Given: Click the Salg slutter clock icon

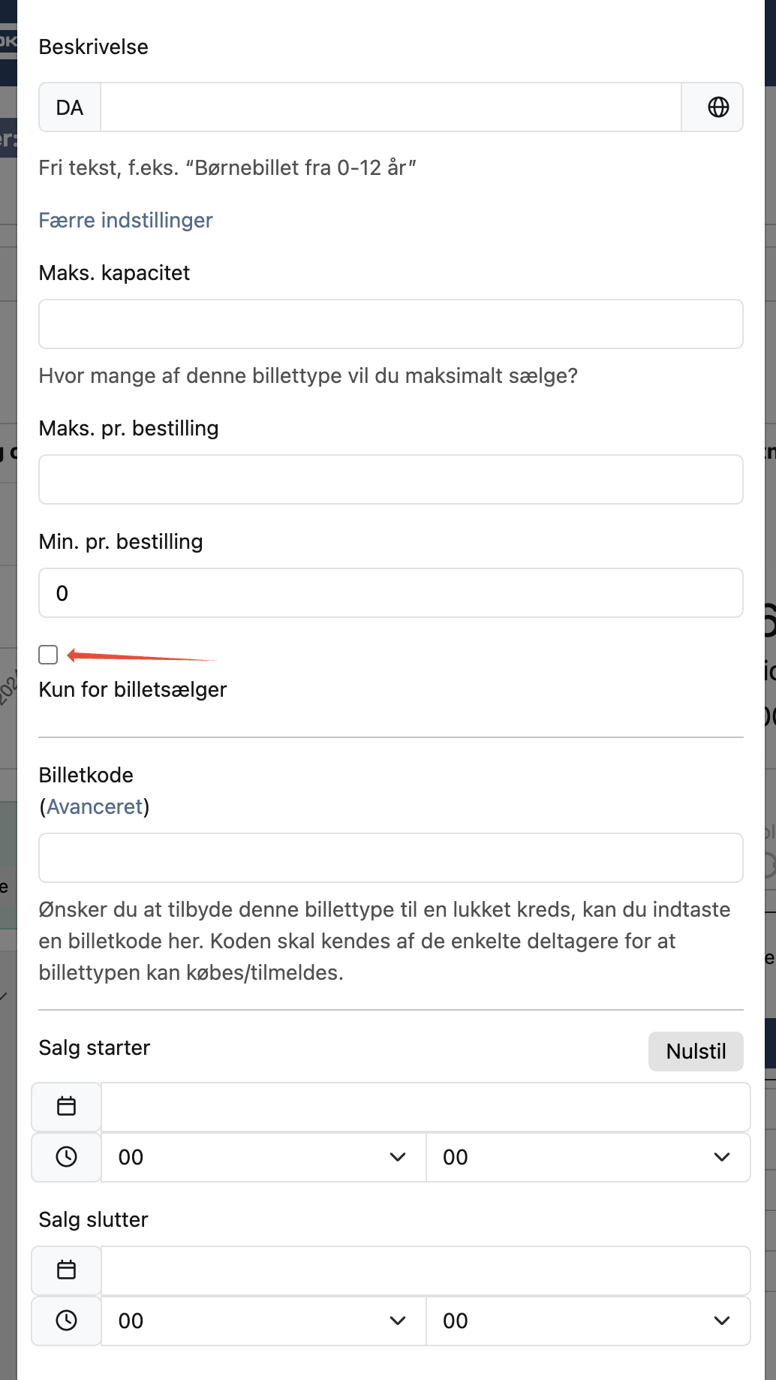Looking at the screenshot, I should [x=67, y=1321].
